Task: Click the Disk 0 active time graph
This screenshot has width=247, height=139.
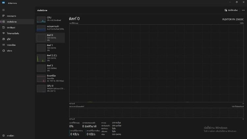Action: [156, 63]
